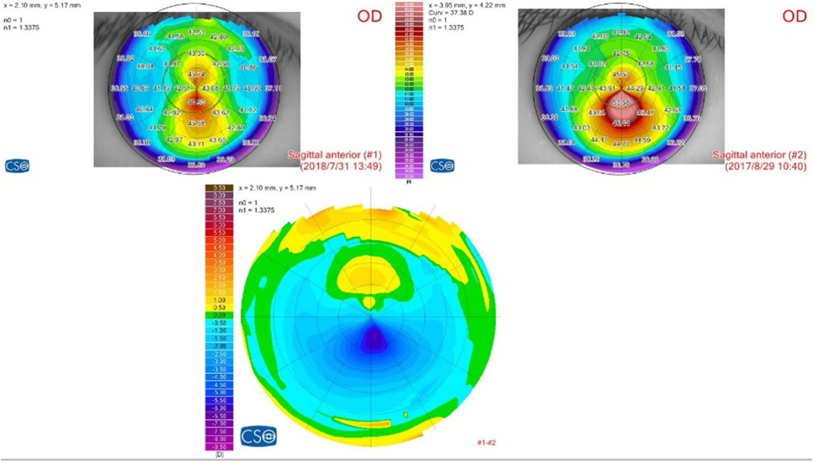Viewport: 813px width, 462px height.
Task: Click the 44.59 value on map #2
Action: pos(642,140)
